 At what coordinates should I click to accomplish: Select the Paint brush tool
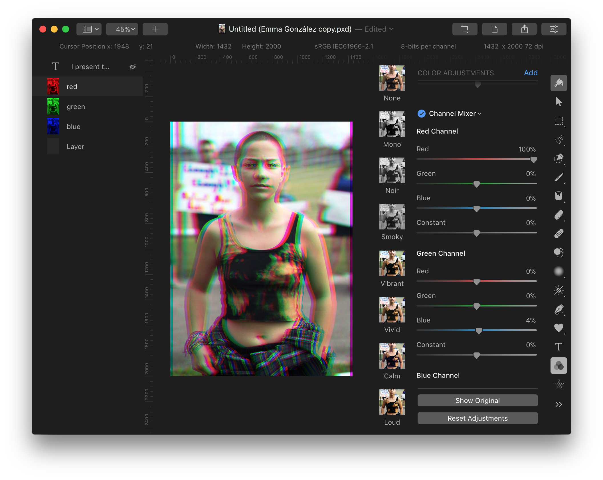(x=559, y=177)
